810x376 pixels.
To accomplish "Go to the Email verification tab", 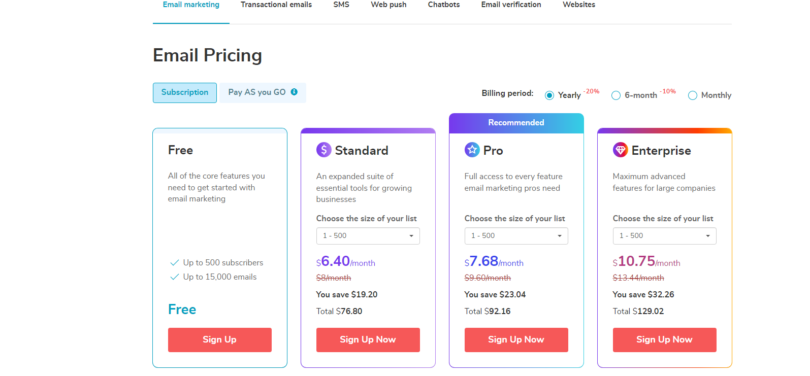I will click(511, 5).
